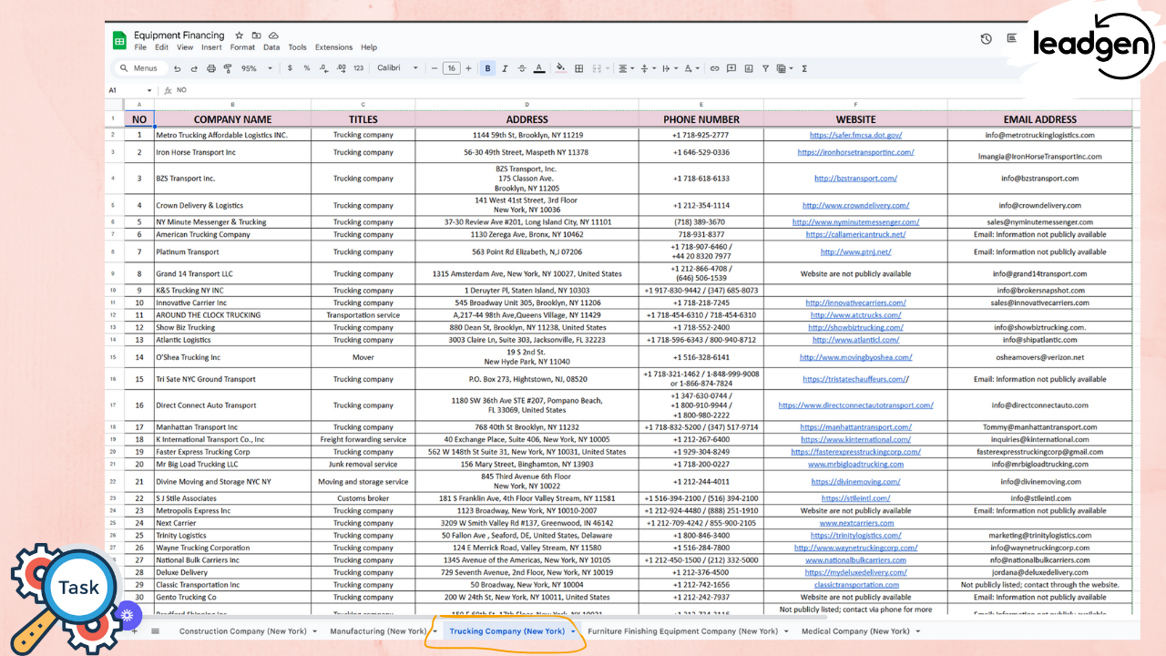Open the filter views dropdown
The height and width of the screenshot is (656, 1166).
point(784,68)
